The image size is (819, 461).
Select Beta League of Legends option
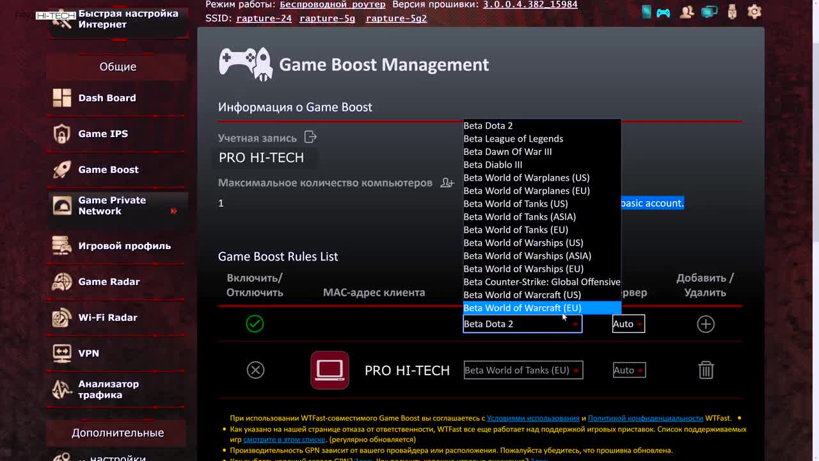click(x=542, y=139)
